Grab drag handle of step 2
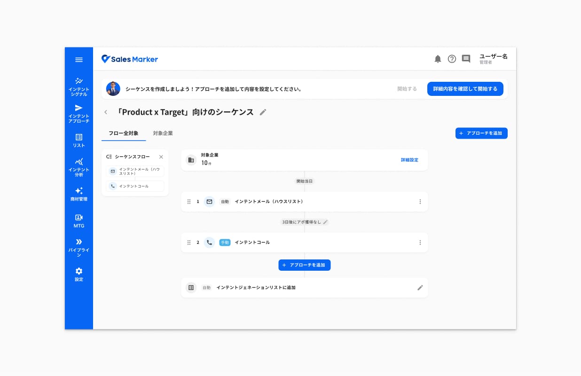Image resolution: width=581 pixels, height=376 pixels. click(x=189, y=243)
